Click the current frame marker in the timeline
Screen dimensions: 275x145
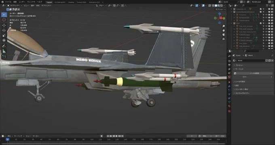(x=7, y=139)
